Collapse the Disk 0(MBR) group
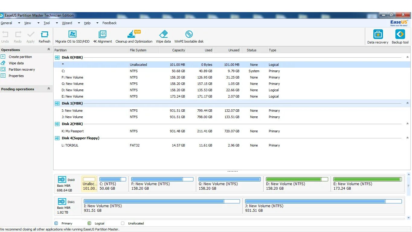 coord(407,57)
